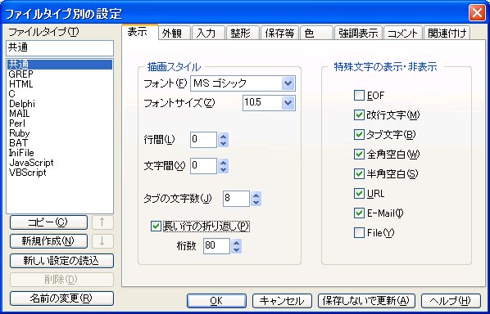Viewport: 490px width, 314px height.
Task: Click 新しい設定の読込 button
Action: point(61,261)
